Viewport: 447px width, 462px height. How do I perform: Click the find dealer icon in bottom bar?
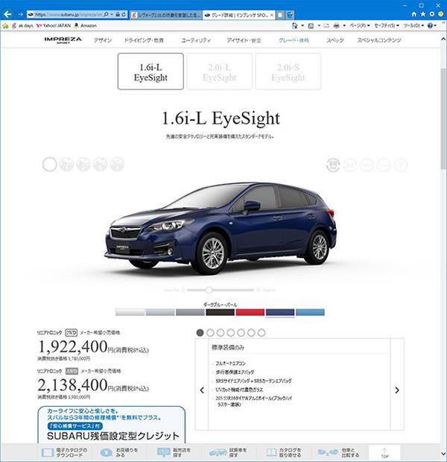pyautogui.click(x=164, y=452)
